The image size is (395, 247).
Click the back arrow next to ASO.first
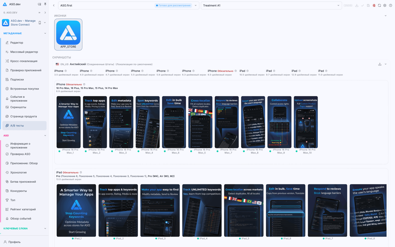coord(54,5)
